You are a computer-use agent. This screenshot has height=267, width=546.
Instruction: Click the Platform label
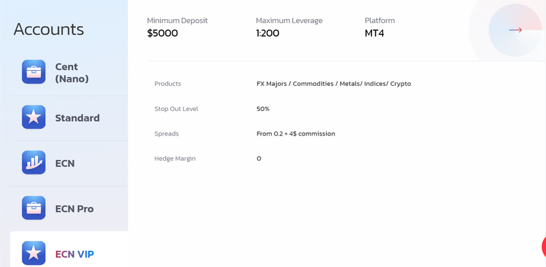pos(379,20)
